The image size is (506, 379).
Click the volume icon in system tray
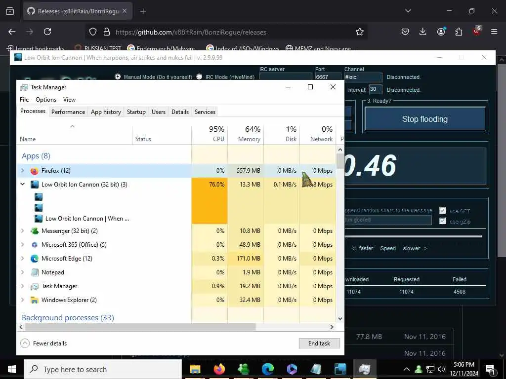tap(442, 369)
